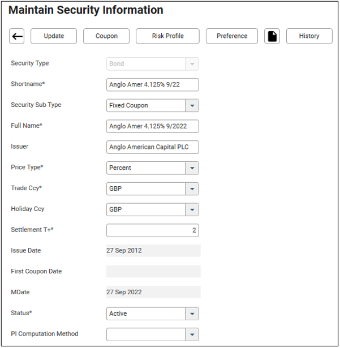Open the Trade Ccy dropdown
340x348 pixels.
point(192,189)
